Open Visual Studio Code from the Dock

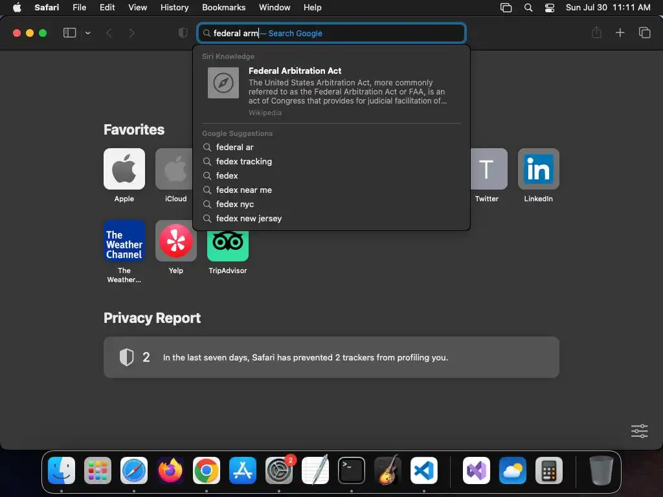(424, 470)
